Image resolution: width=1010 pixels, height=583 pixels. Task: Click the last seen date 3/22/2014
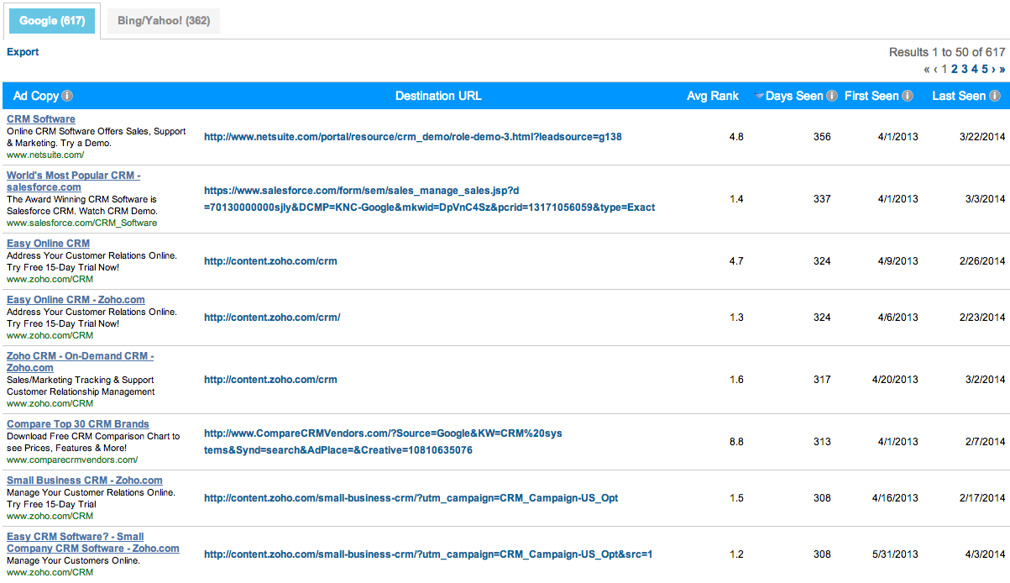click(981, 137)
